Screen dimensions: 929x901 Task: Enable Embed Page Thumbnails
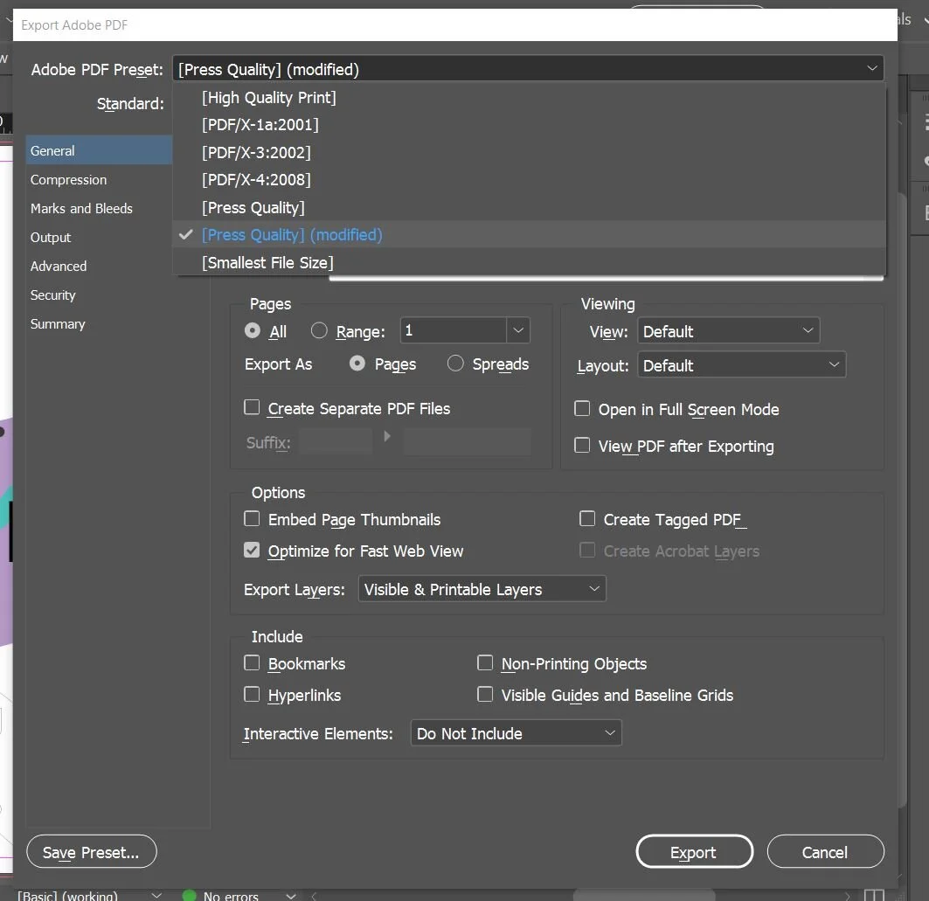[x=252, y=519]
